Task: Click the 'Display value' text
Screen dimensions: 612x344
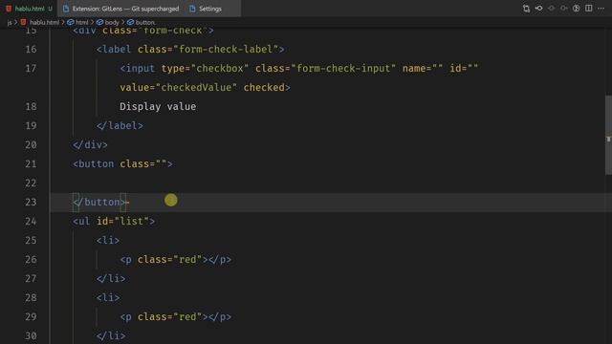Action: click(x=158, y=106)
